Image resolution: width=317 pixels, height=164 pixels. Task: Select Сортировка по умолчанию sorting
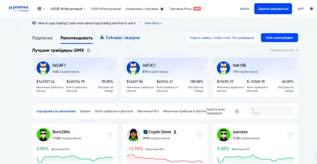click(56, 111)
